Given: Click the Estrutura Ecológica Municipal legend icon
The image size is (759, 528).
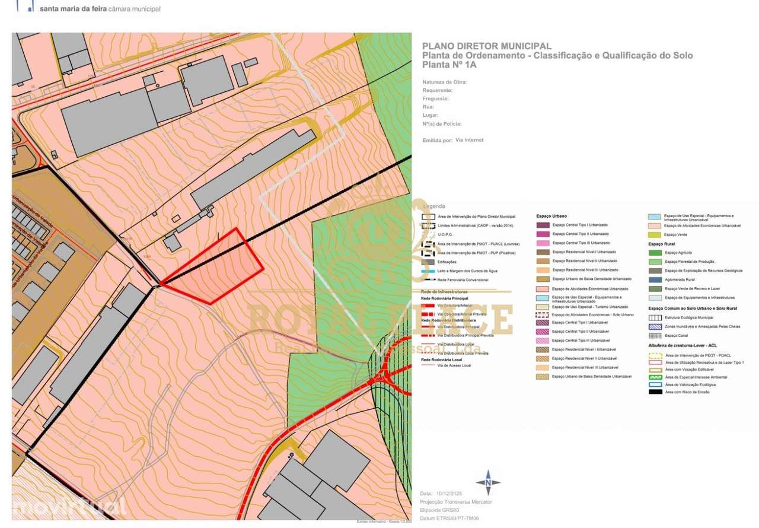Looking at the screenshot, I should pyautogui.click(x=654, y=317).
